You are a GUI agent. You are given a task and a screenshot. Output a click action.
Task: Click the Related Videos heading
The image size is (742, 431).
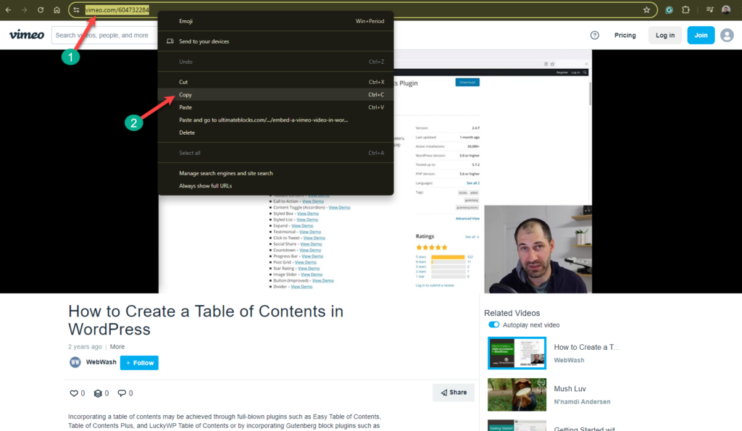coord(512,313)
